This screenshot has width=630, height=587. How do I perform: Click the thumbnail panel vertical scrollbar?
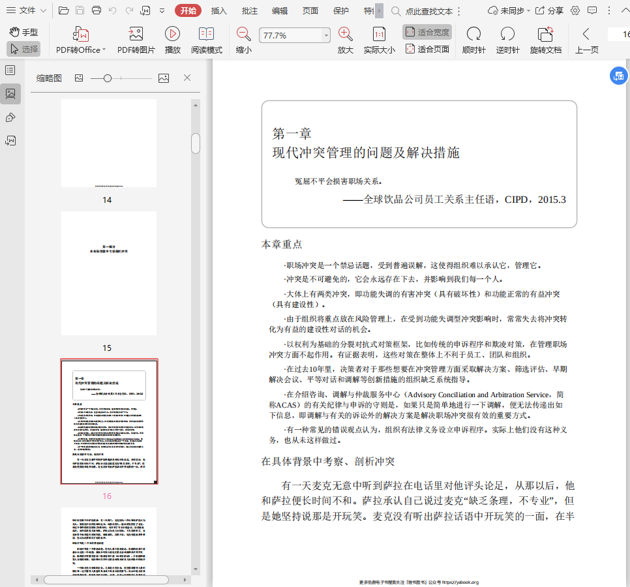196,143
